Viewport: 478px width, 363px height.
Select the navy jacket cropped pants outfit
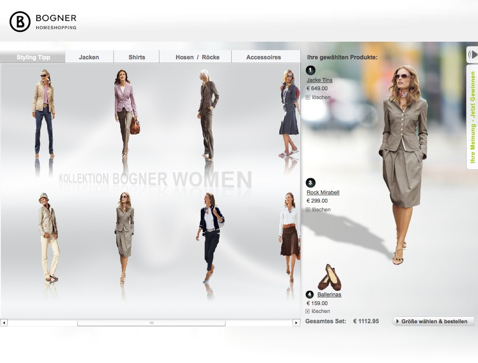210,237
